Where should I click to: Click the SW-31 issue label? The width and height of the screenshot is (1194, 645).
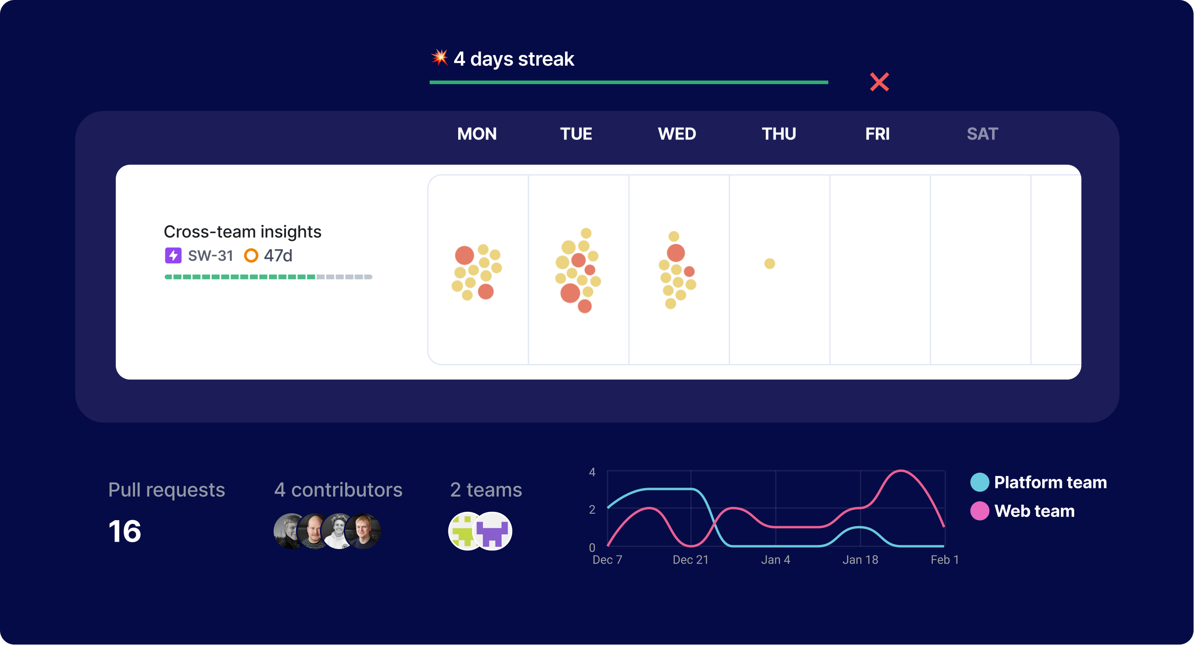(210, 256)
